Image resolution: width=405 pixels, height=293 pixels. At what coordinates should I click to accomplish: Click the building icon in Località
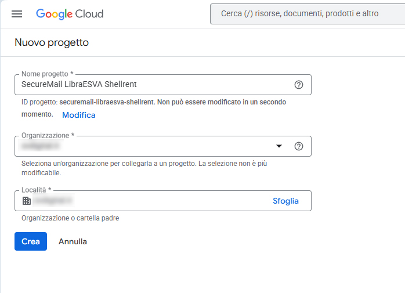26,201
